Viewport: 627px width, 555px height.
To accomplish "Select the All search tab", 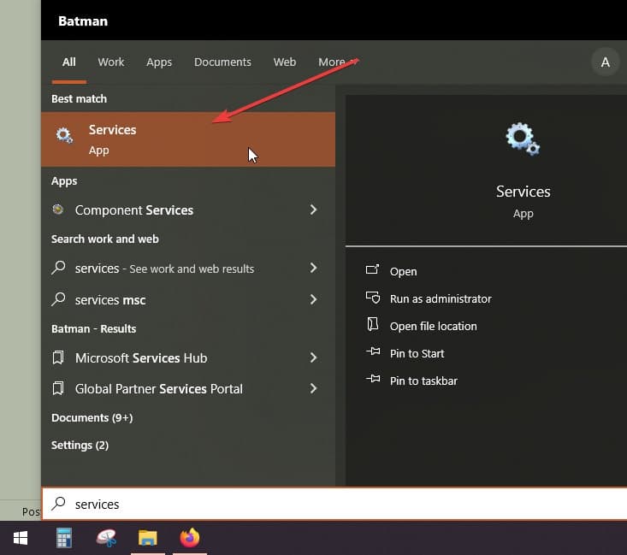I will pos(68,62).
